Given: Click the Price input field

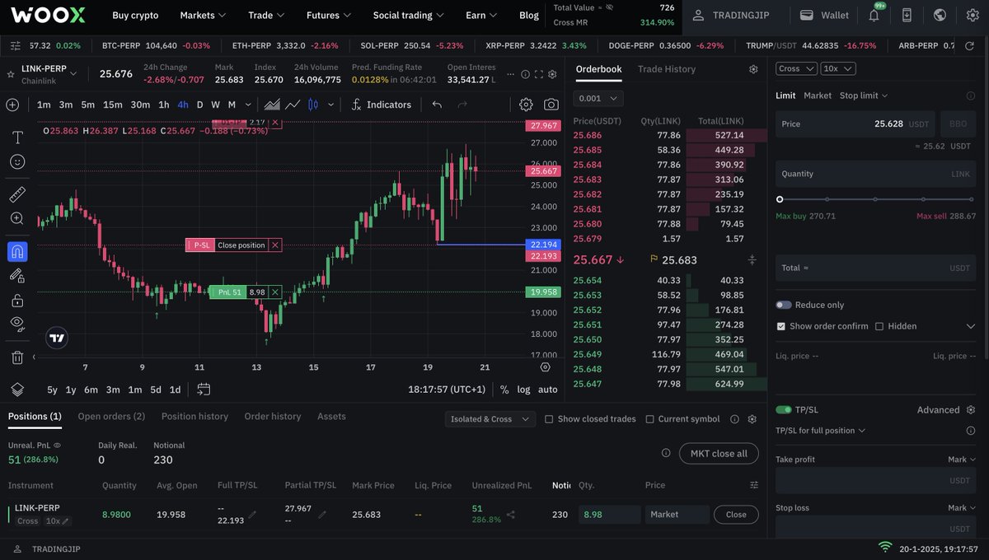Looking at the screenshot, I should (855, 124).
